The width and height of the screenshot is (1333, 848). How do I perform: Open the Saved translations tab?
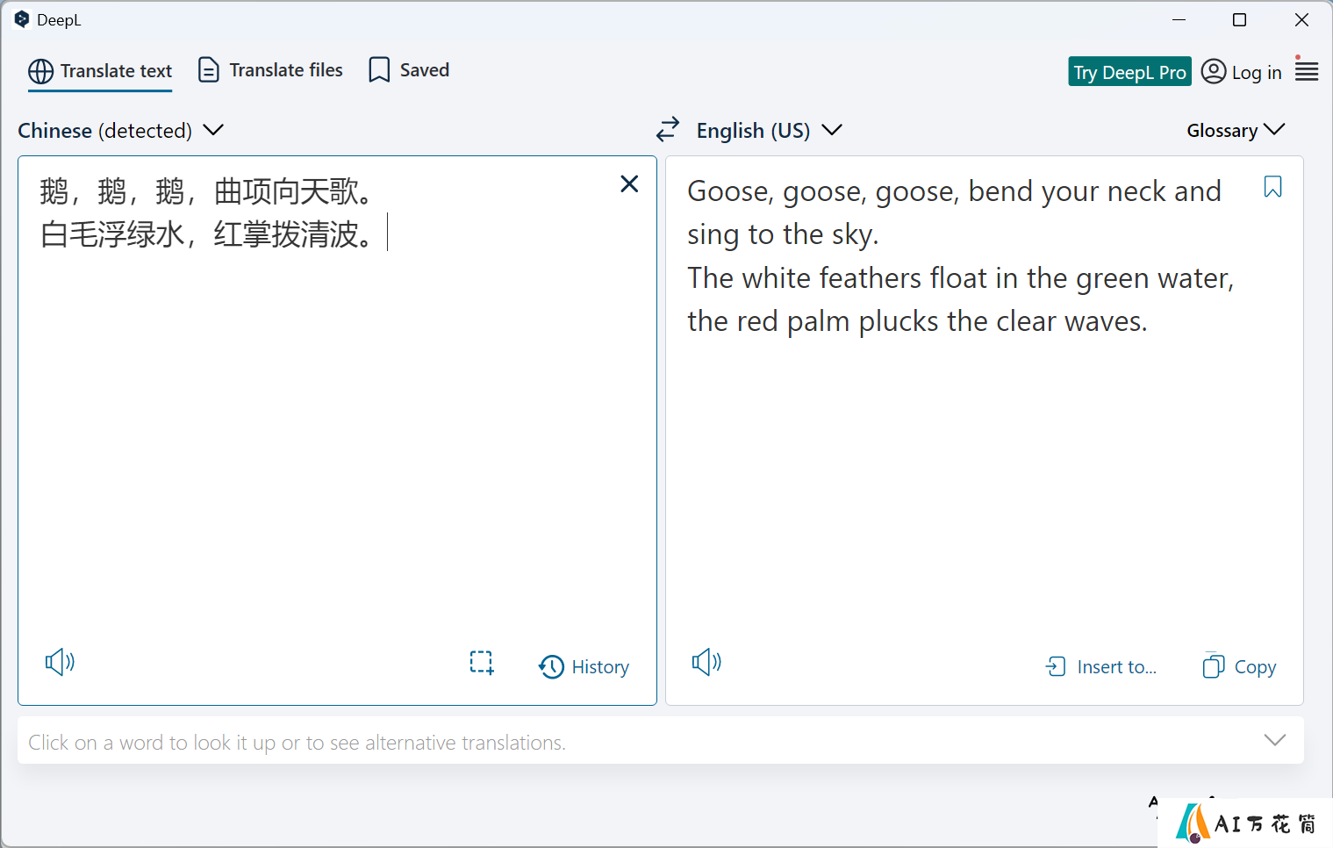(409, 70)
